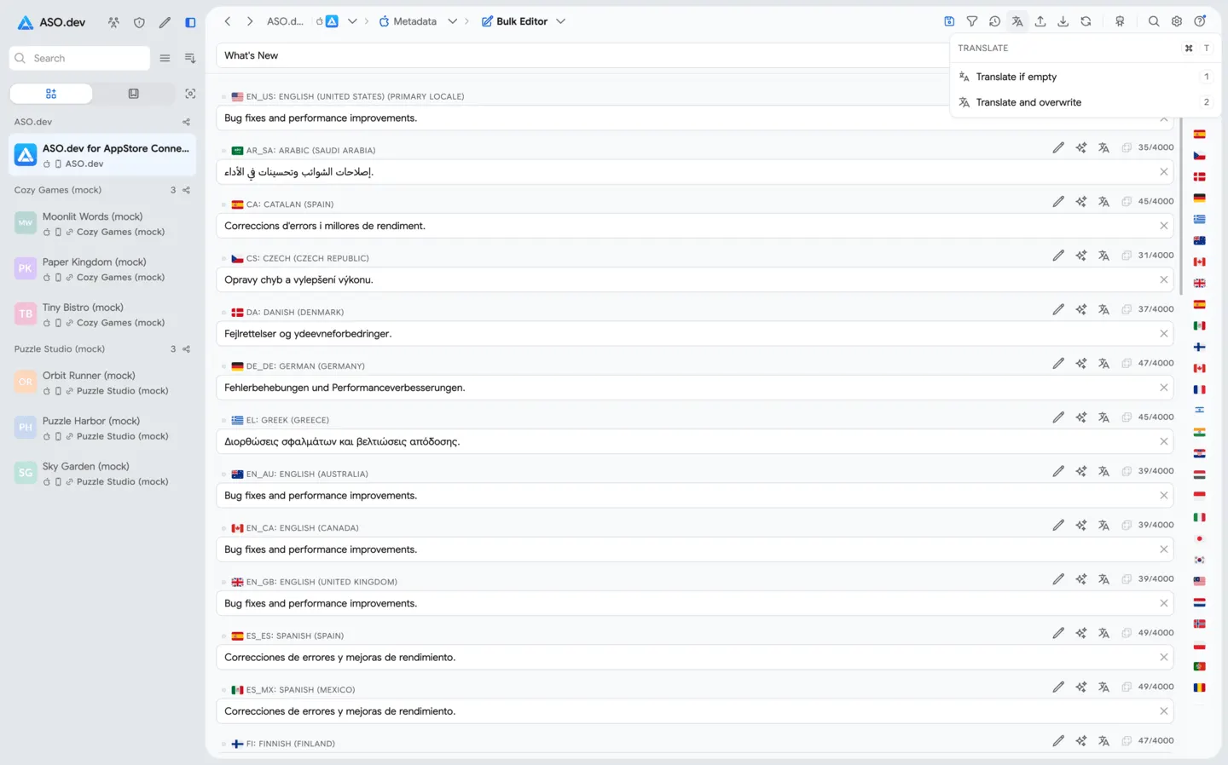
Task: Click the upload arrow icon
Action: pyautogui.click(x=1040, y=21)
